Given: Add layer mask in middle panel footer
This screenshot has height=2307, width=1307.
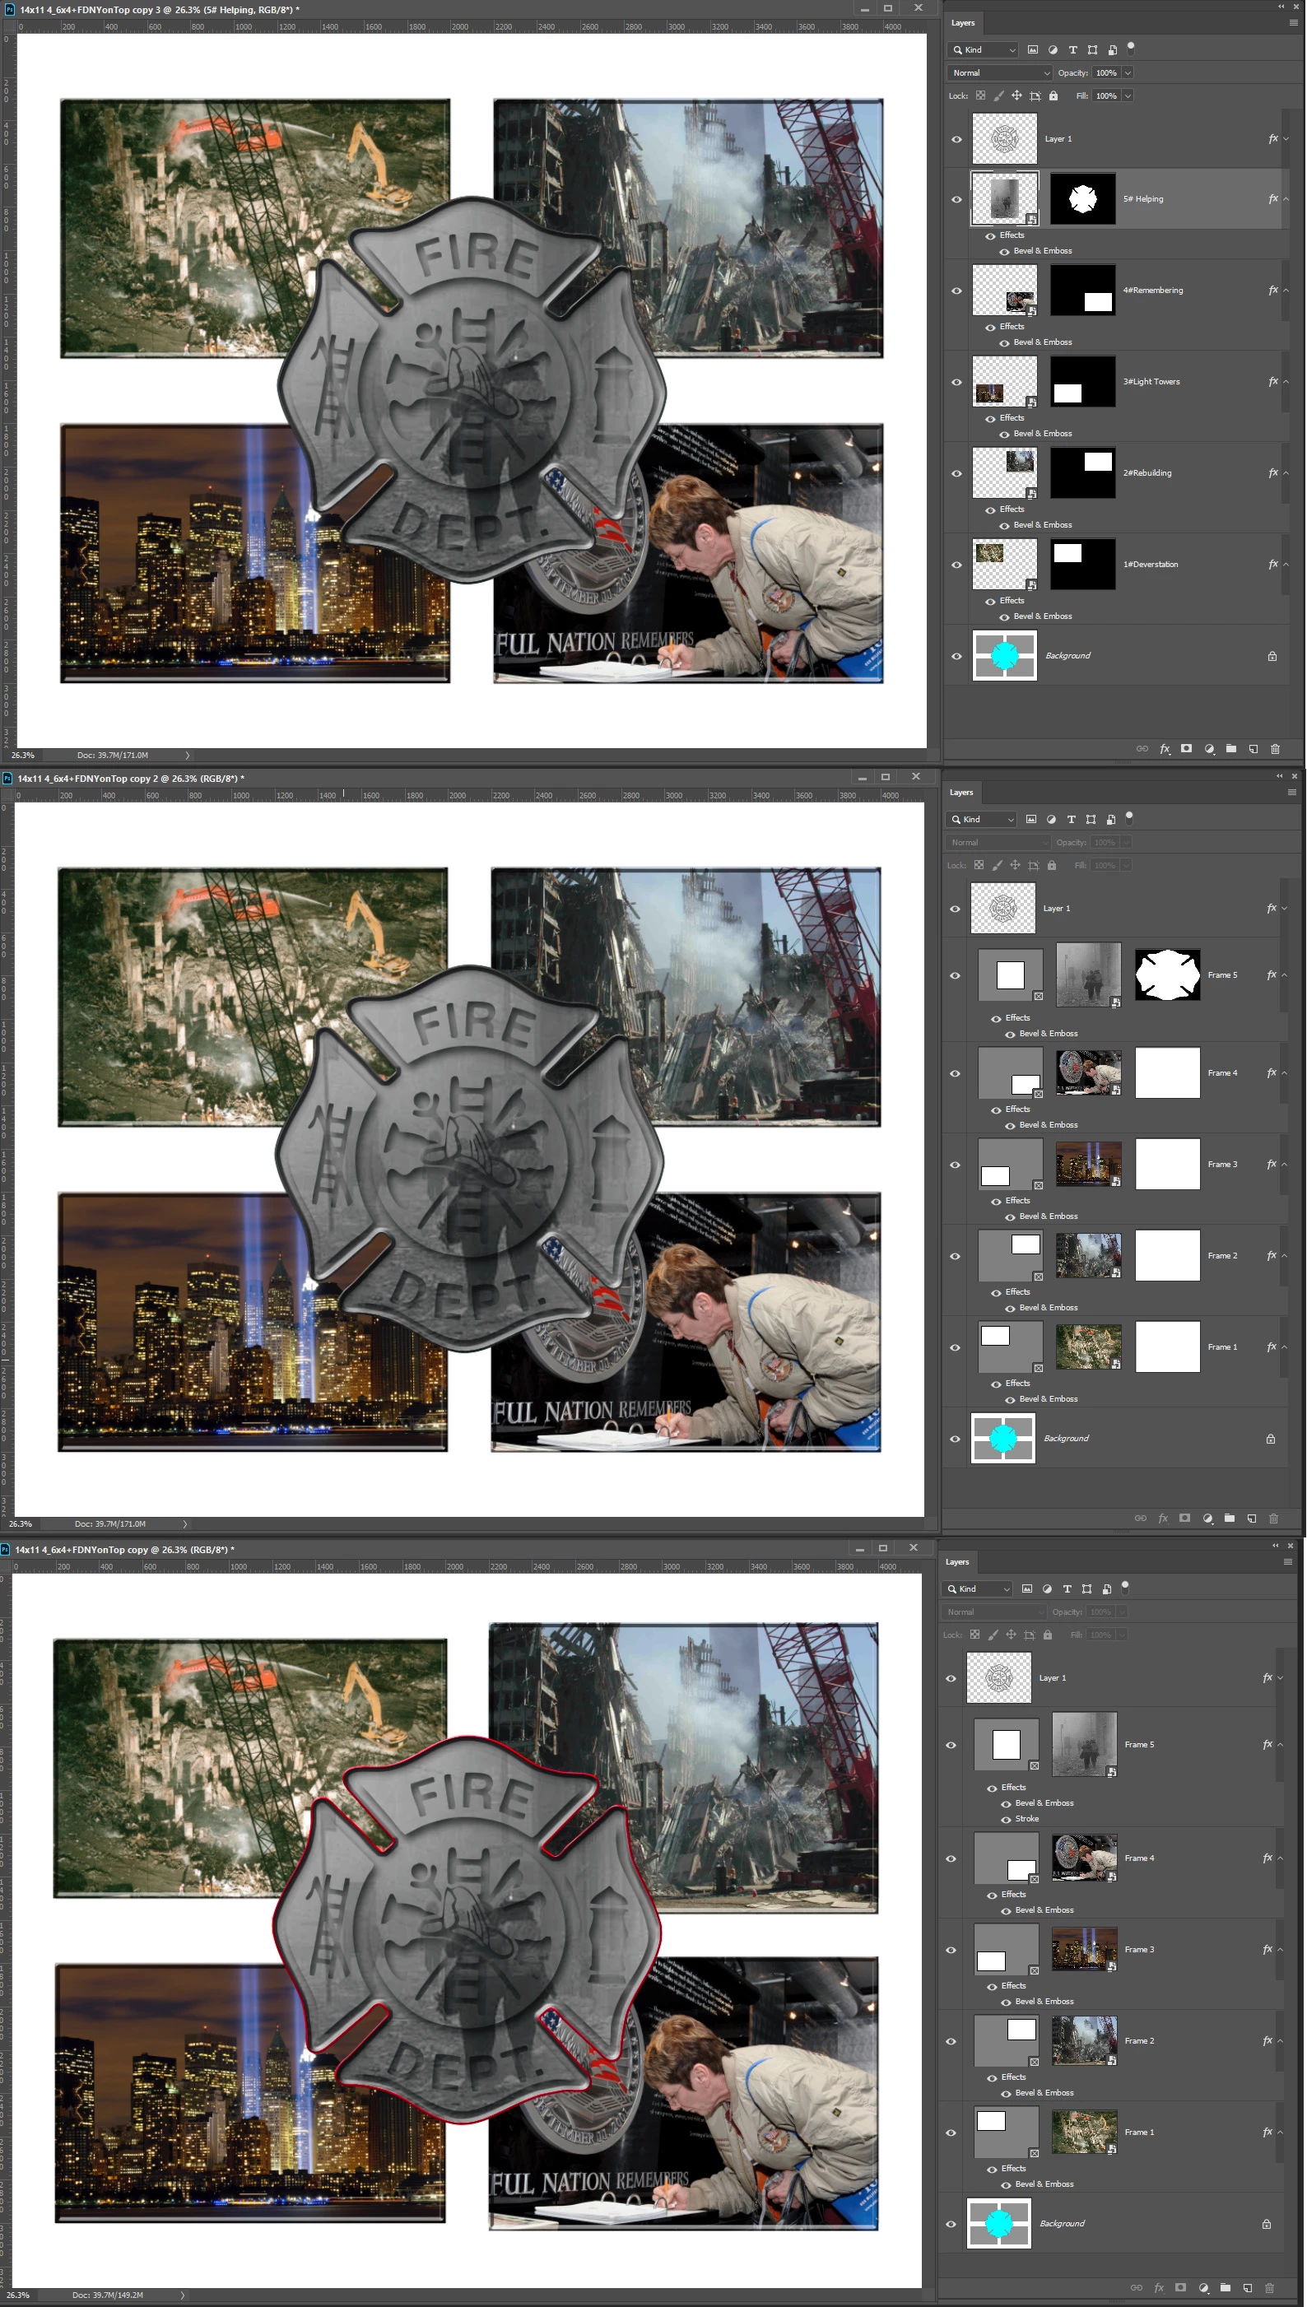Looking at the screenshot, I should tap(1185, 1518).
